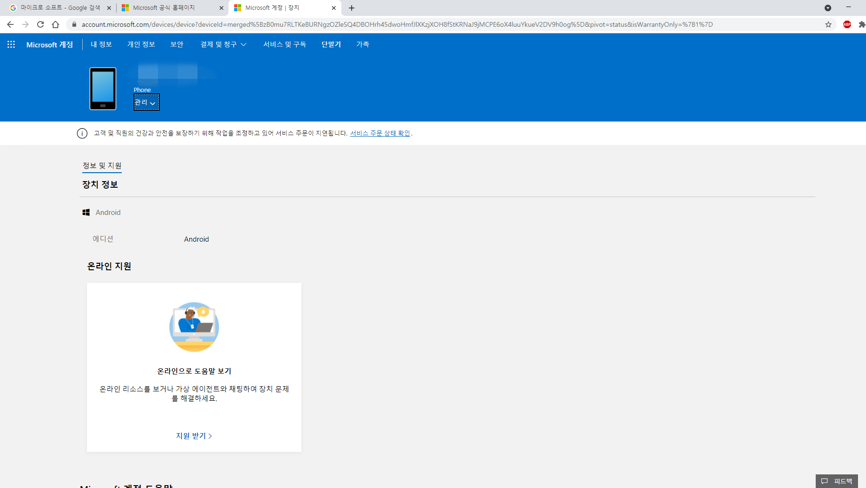Image resolution: width=866 pixels, height=488 pixels.
Task: Click the site lock icon in address bar
Action: [x=74, y=24]
